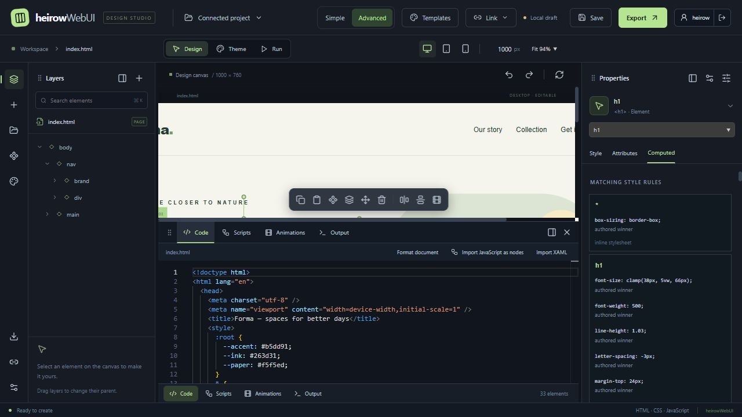Click the Search elements field

[92, 100]
